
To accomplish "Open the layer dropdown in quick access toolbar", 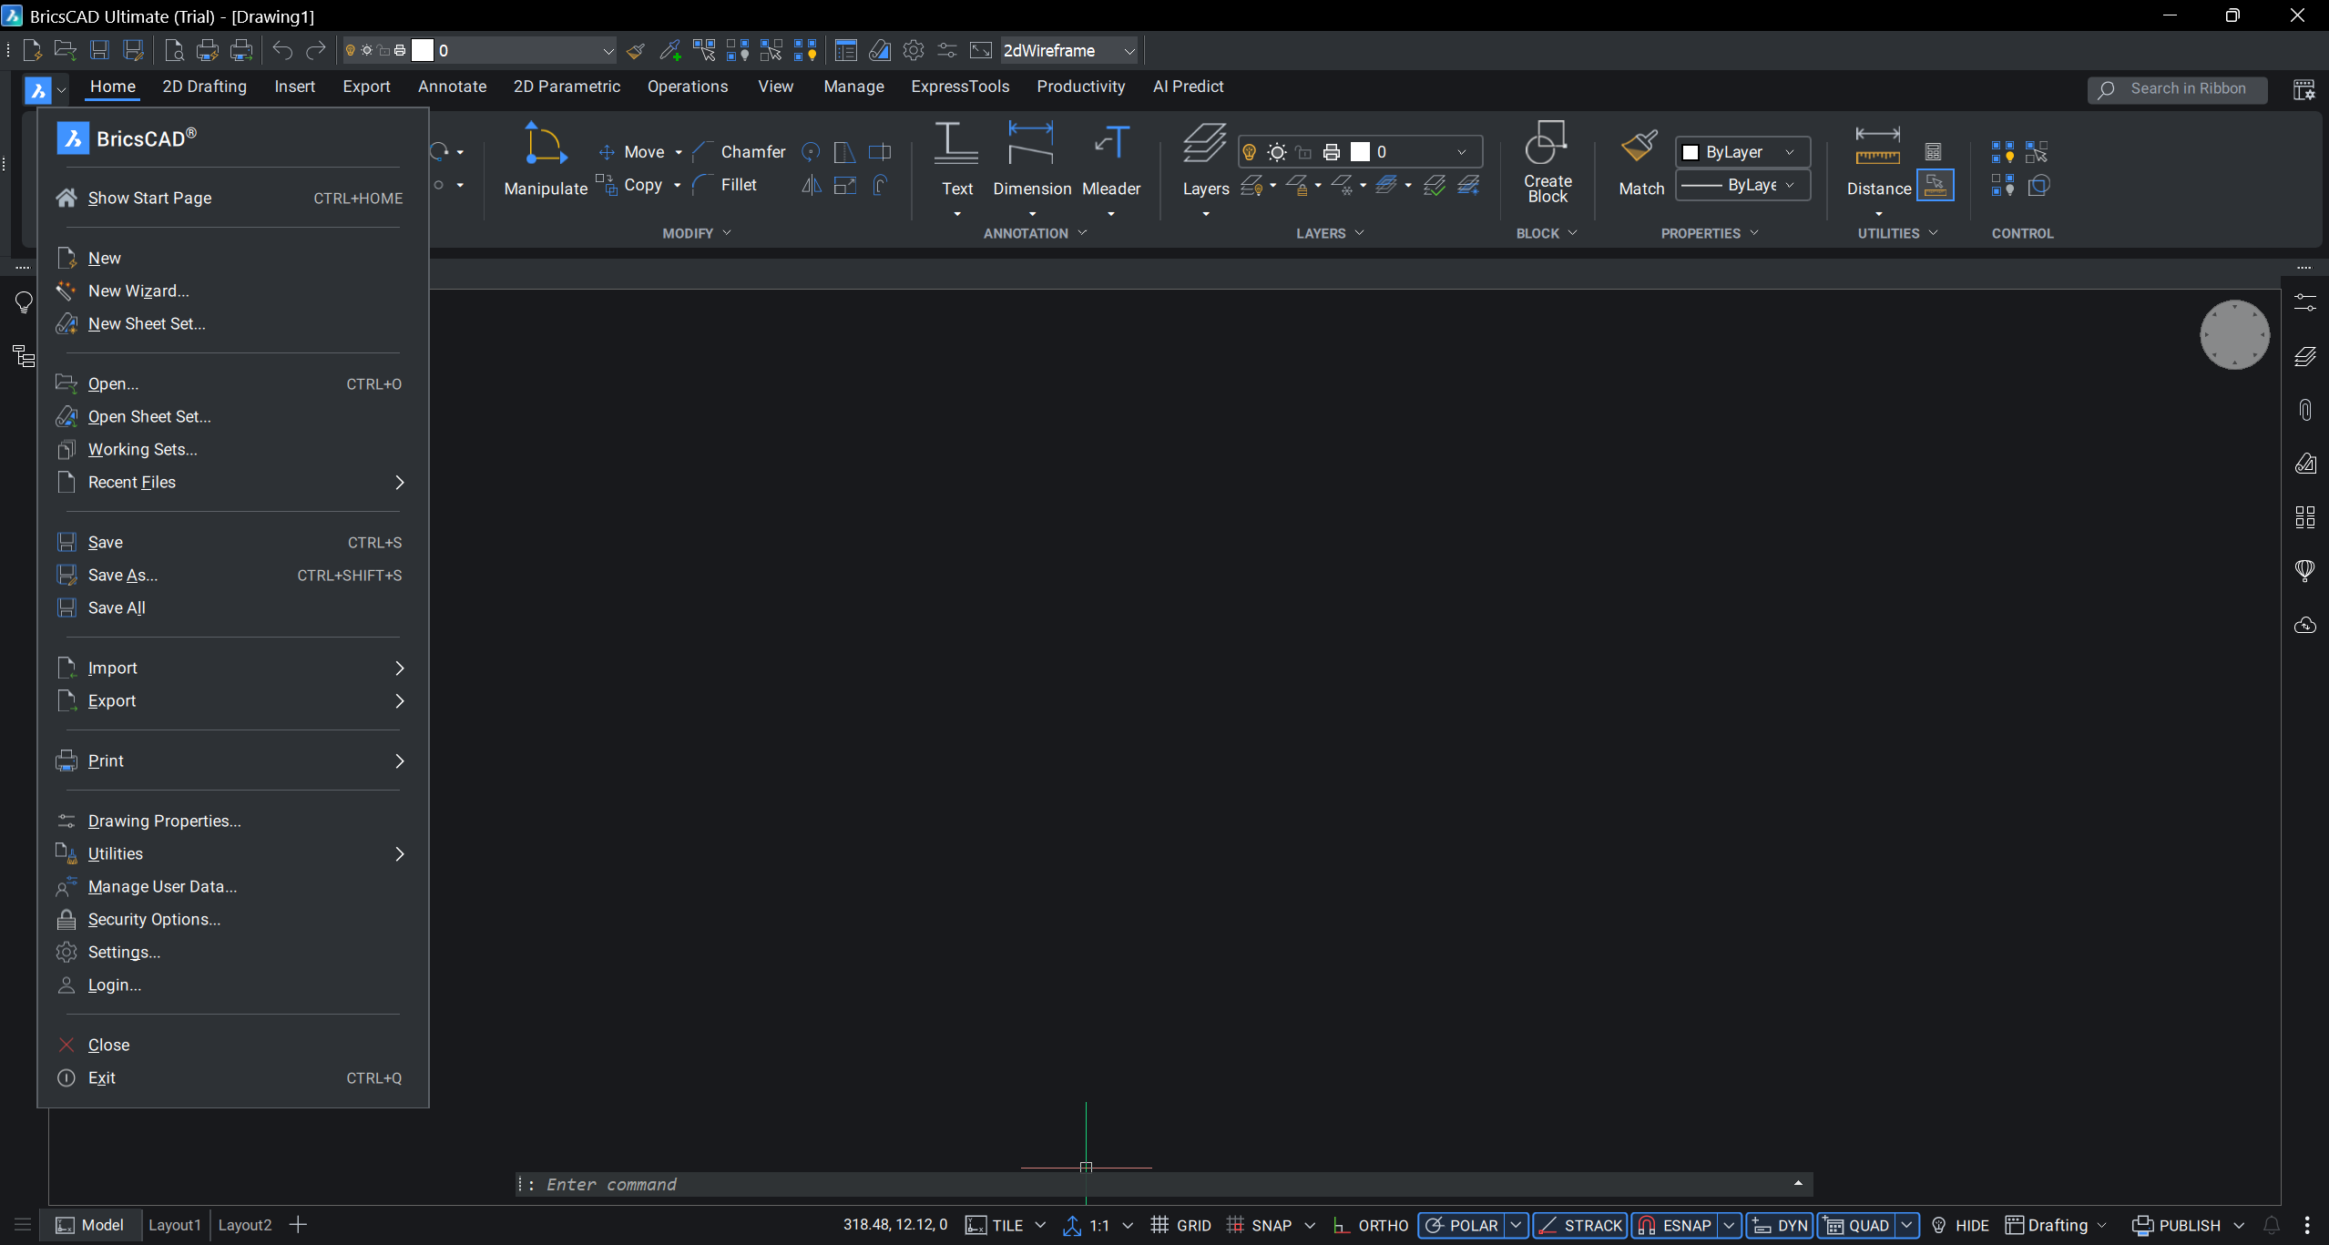I will coord(478,51).
